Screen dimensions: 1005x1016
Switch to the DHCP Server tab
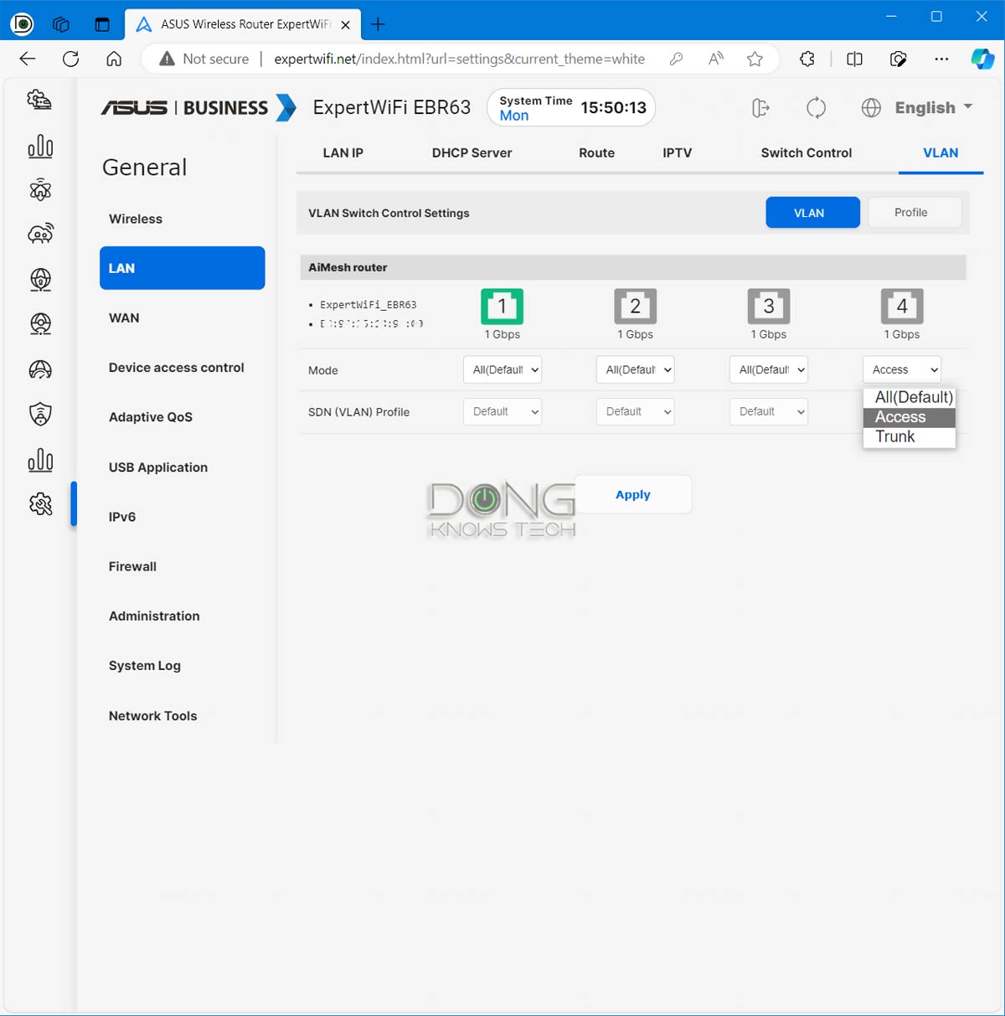pos(472,152)
